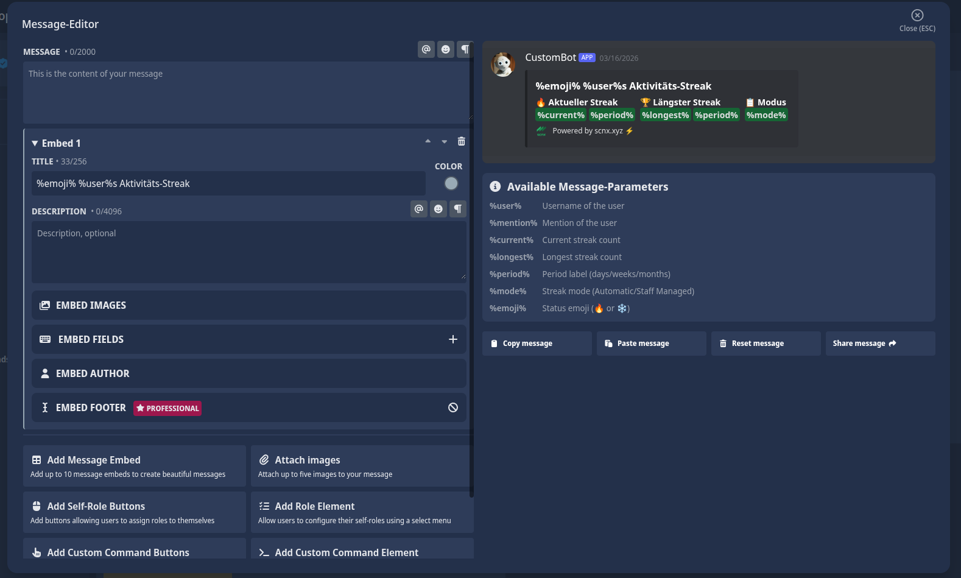Add a new embed field with plus
The height and width of the screenshot is (578, 961).
[453, 339]
